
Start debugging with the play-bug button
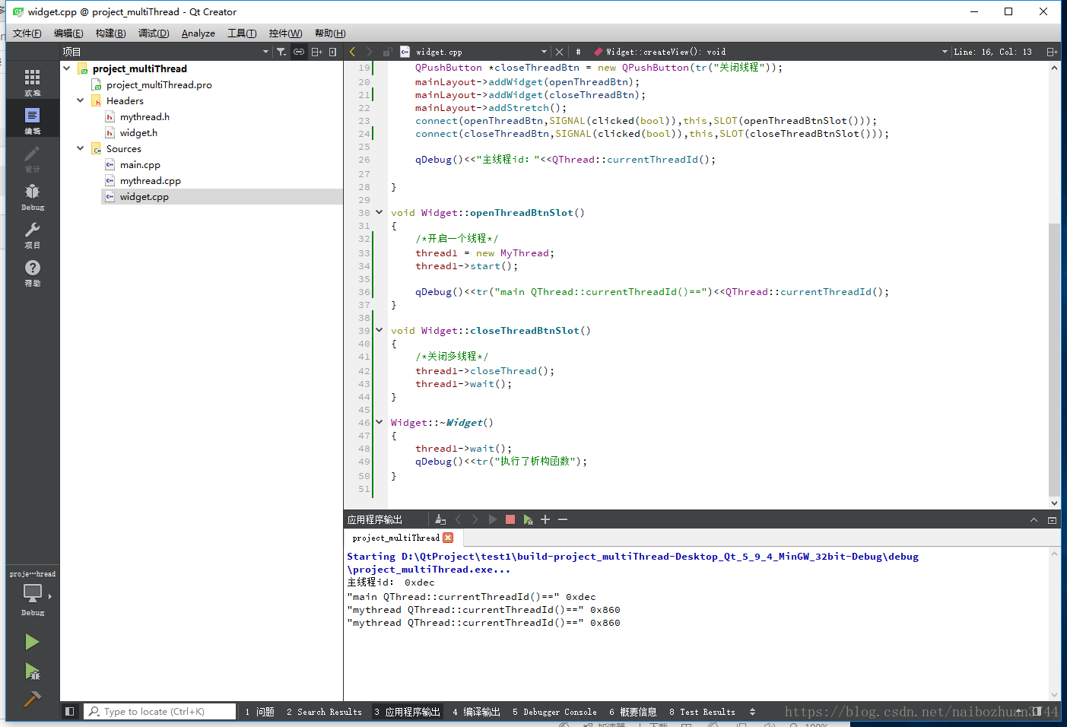[x=32, y=671]
